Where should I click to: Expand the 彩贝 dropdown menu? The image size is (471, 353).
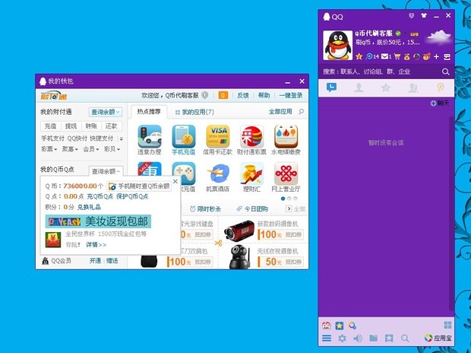(112, 149)
